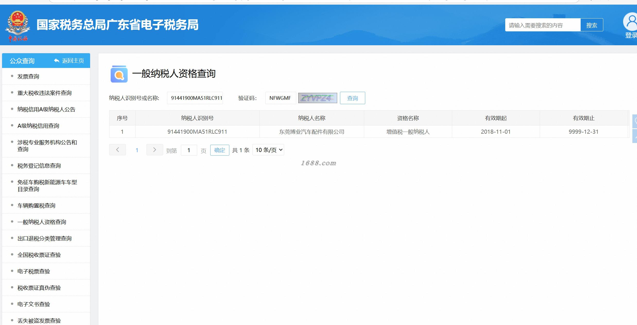Select page 1 in pagination
This screenshot has height=325, width=637.
coord(137,150)
